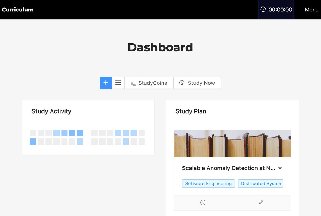Click the study timer icon under plan card
This screenshot has height=216, width=321.
coord(203,203)
